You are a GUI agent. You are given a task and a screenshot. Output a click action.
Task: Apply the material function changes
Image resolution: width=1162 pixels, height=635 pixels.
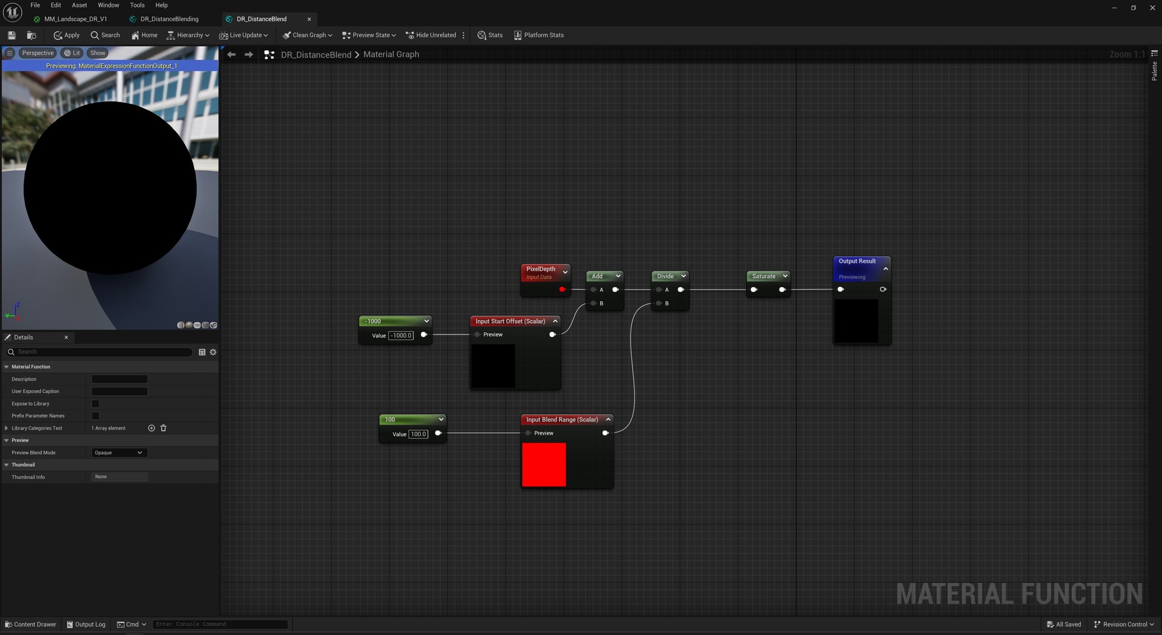pyautogui.click(x=66, y=35)
